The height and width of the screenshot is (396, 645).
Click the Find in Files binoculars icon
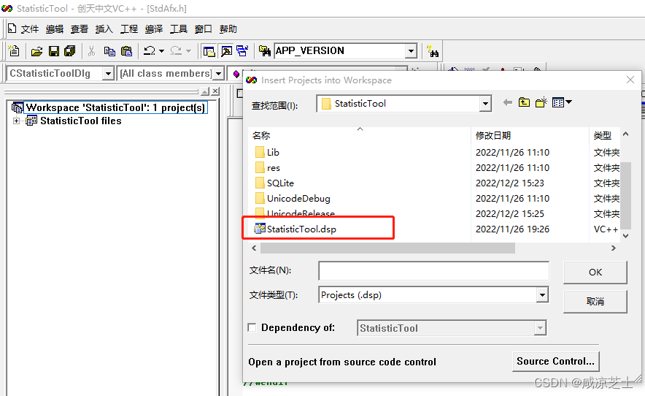point(433,51)
